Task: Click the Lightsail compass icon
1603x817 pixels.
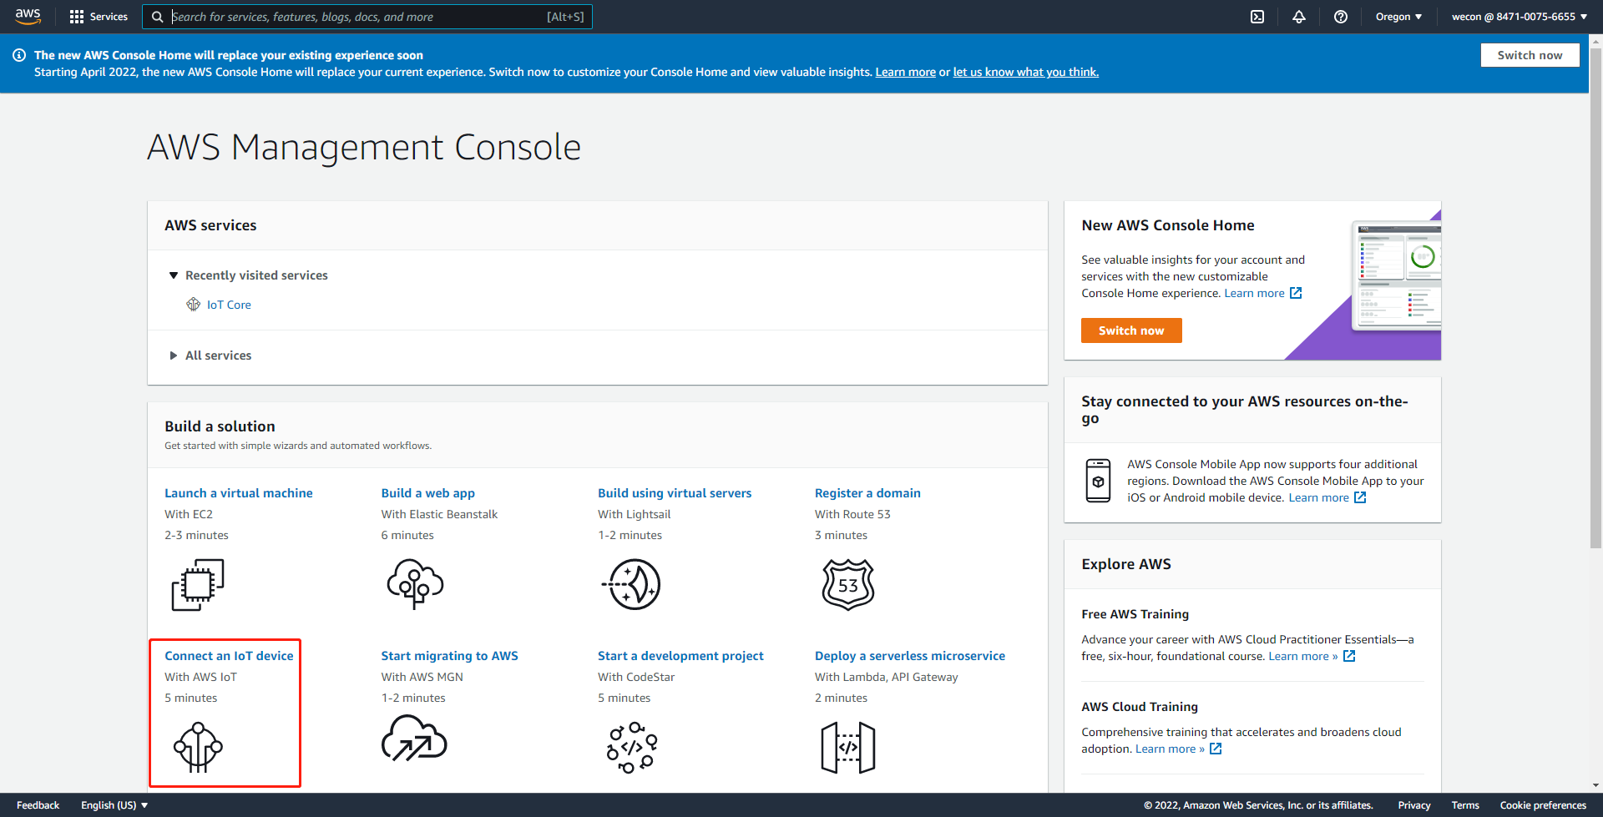Action: point(632,584)
